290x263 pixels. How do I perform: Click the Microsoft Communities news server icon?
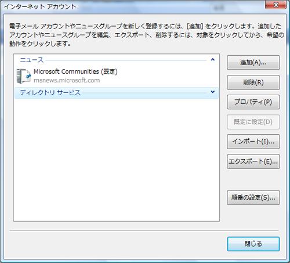pyautogui.click(x=24, y=76)
